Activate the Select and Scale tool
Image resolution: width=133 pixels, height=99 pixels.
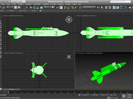(x=38, y=7)
